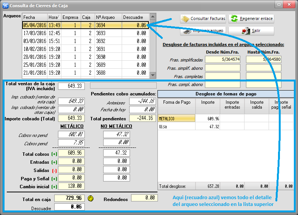Click the Regenerar enlace button

251,18
